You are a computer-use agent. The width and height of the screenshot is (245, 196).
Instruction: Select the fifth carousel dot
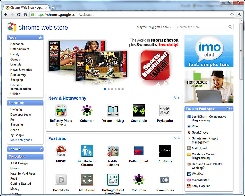pyautogui.click(x=119, y=89)
